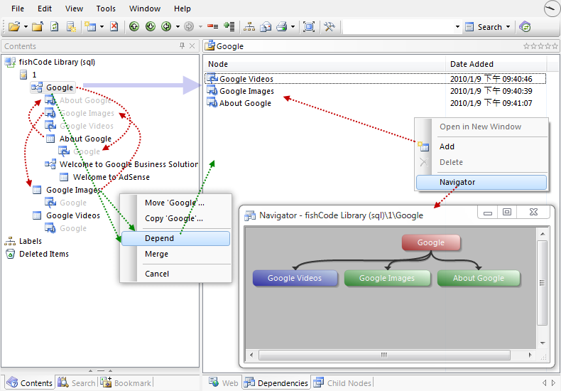The image size is (561, 391).
Task: Click the Date Added column header
Action: tap(496, 64)
